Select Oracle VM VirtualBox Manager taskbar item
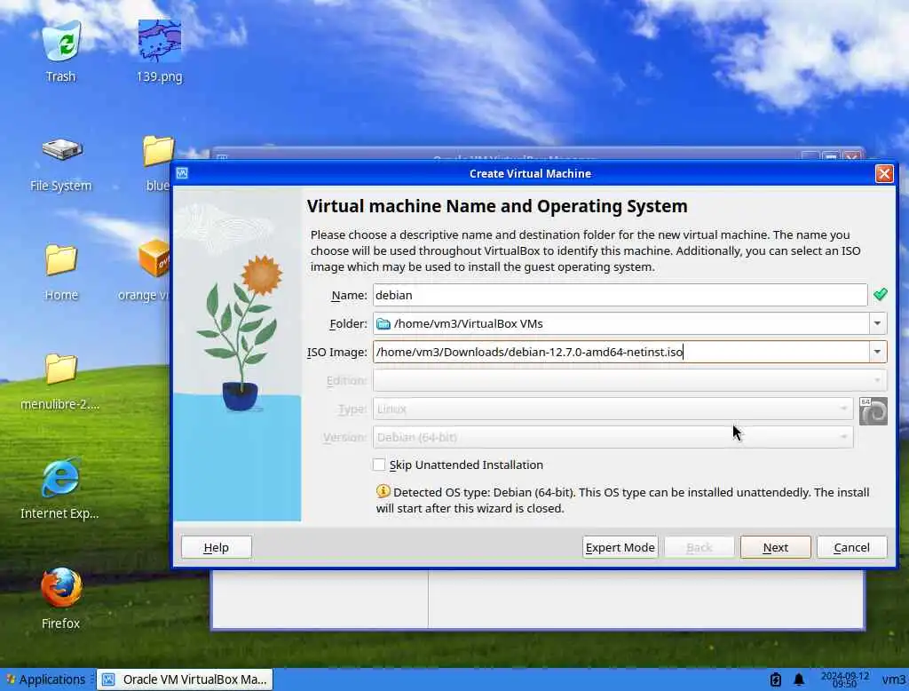 185,679
